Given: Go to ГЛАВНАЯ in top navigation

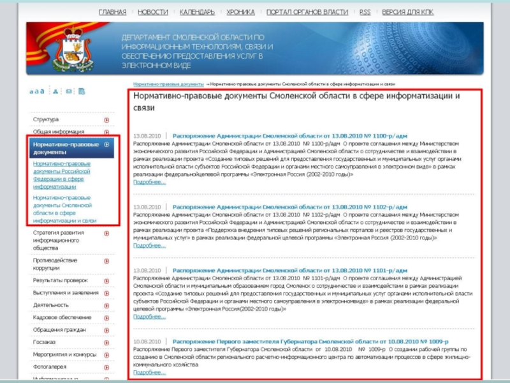Looking at the screenshot, I should pos(113,12).
